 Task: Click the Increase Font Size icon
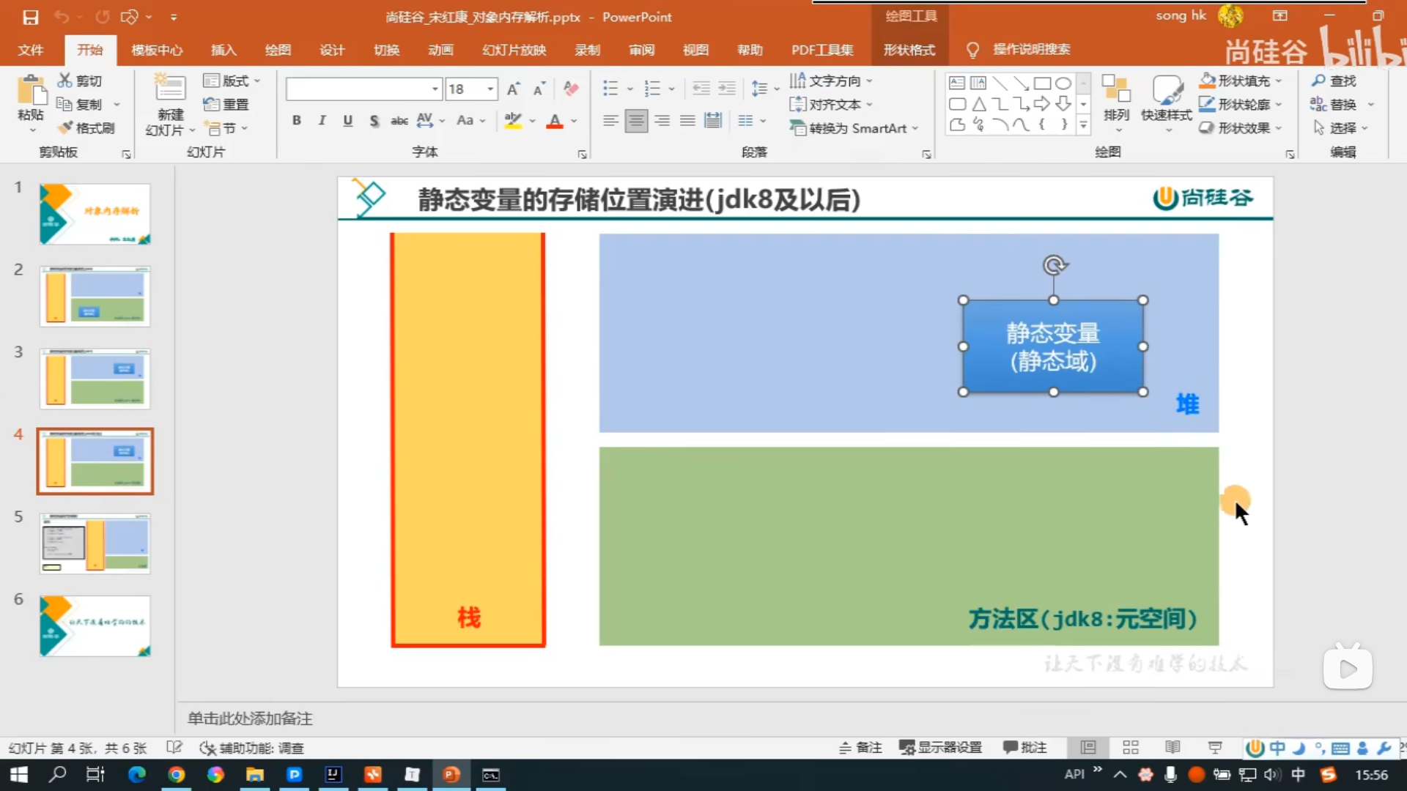coord(514,89)
